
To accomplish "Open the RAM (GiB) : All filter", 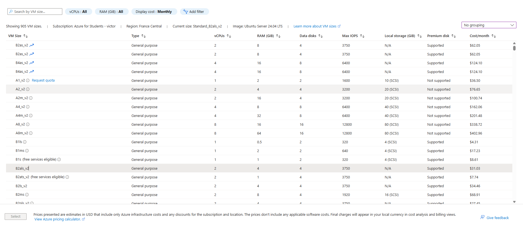I will point(111,12).
